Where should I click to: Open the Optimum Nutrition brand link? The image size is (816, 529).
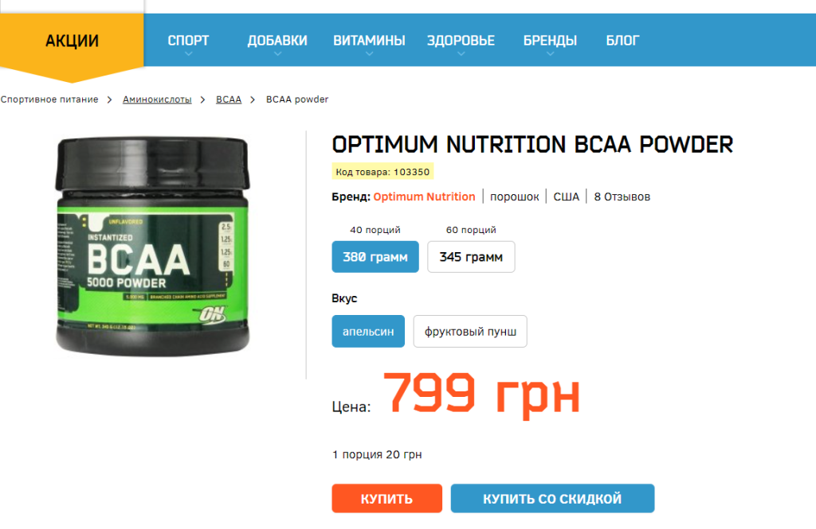(x=424, y=197)
